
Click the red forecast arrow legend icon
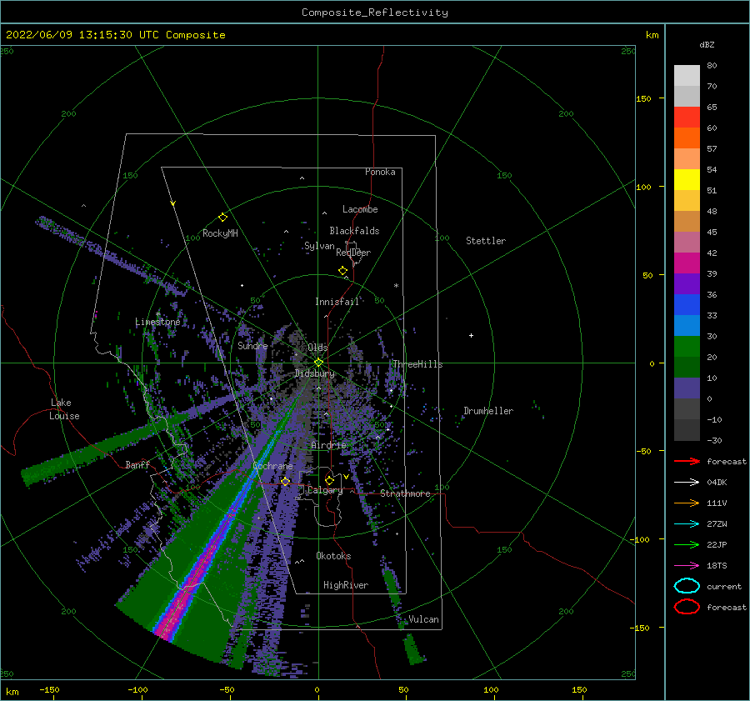pyautogui.click(x=687, y=461)
